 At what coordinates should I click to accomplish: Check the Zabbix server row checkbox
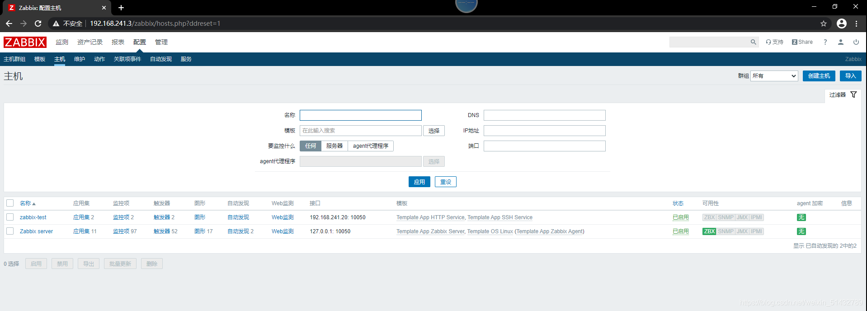(10, 231)
